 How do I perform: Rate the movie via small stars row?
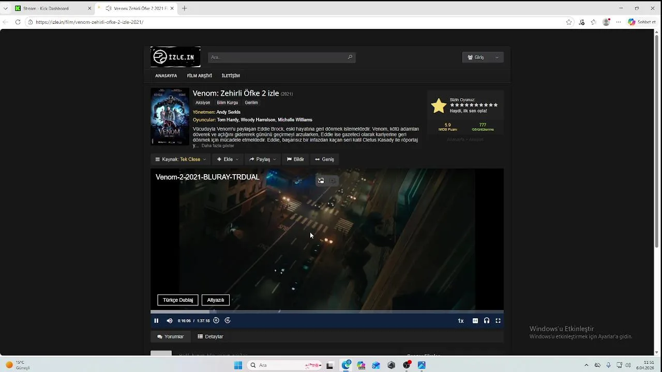click(x=474, y=105)
